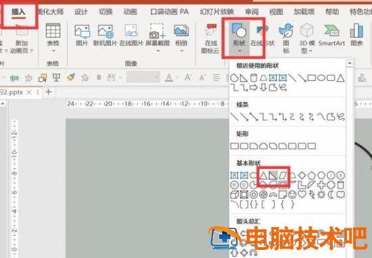Choose the parallelogram shape in 基本形状
The height and width of the screenshot is (258, 372).
click(x=283, y=176)
